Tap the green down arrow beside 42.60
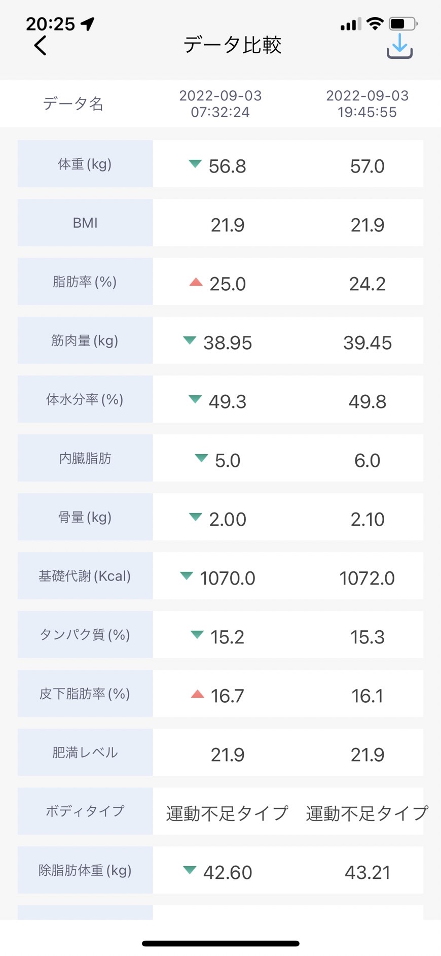The height and width of the screenshot is (956, 441). 190,870
